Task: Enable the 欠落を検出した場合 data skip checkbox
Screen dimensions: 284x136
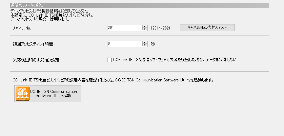Action: (x=109, y=60)
